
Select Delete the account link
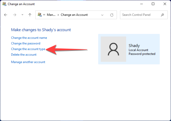coord(24,55)
